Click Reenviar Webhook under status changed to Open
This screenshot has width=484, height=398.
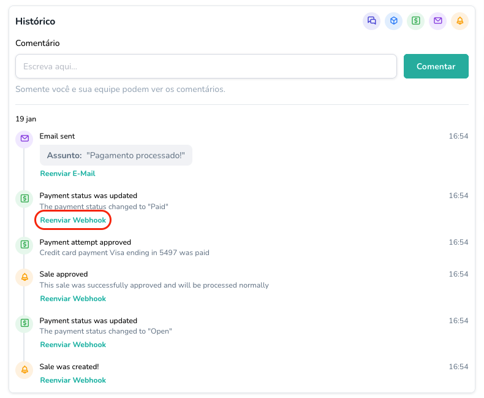click(x=73, y=345)
